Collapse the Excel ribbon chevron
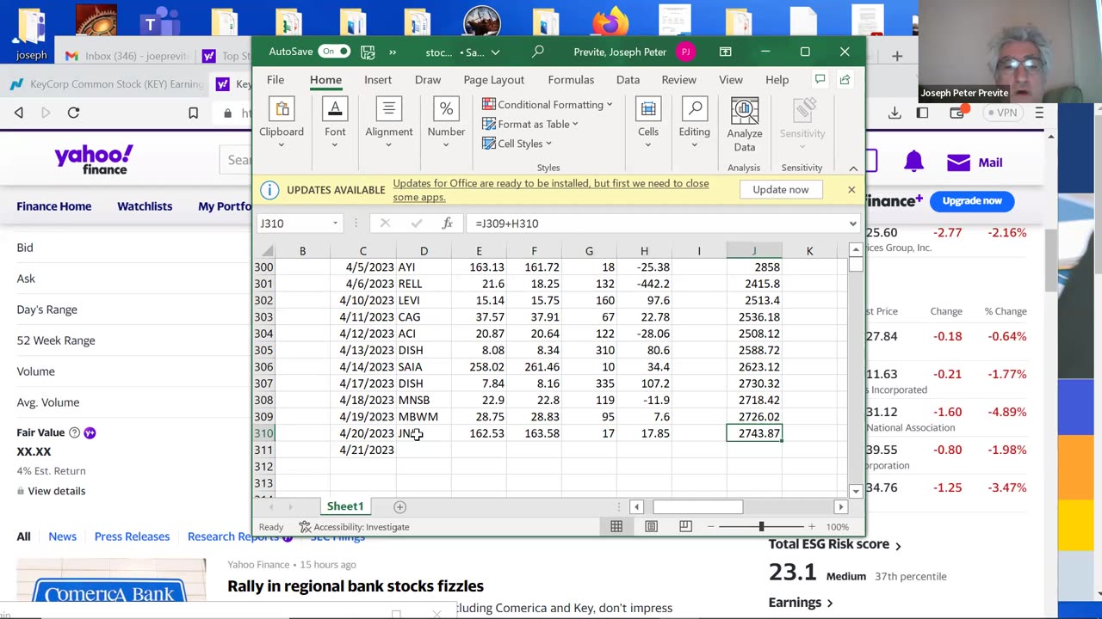This screenshot has height=619, width=1102. 853,169
